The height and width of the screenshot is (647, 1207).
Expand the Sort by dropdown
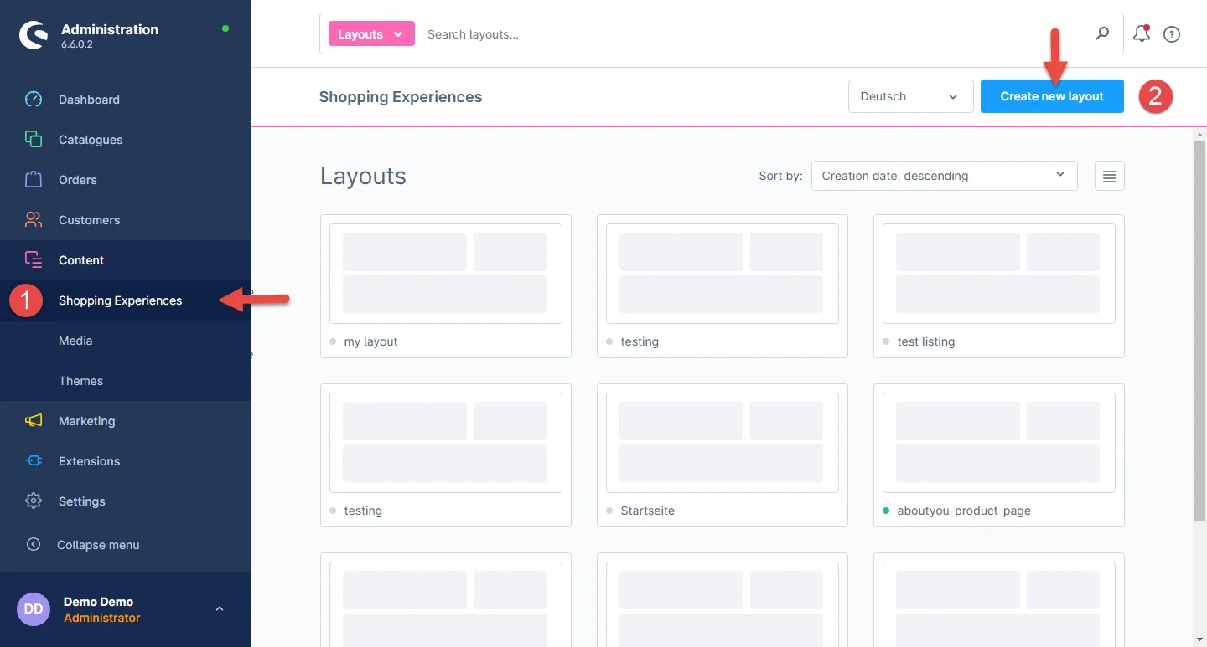944,176
